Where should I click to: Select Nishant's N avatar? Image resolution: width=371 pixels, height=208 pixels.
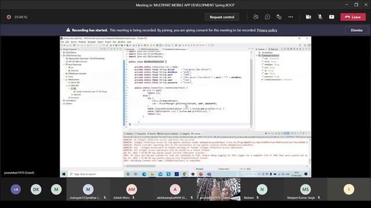click(x=262, y=189)
